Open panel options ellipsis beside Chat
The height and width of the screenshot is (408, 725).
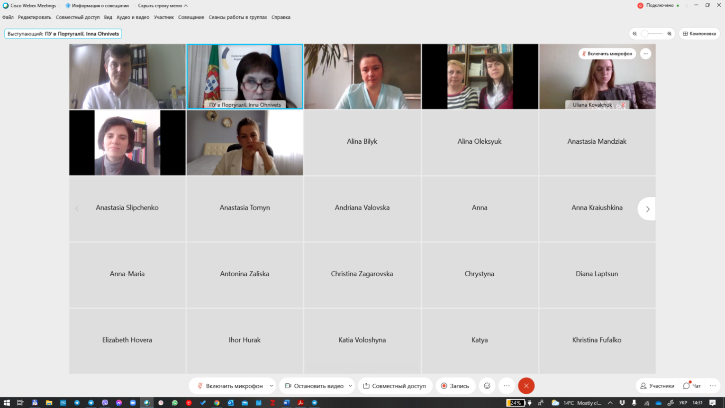[x=713, y=386]
